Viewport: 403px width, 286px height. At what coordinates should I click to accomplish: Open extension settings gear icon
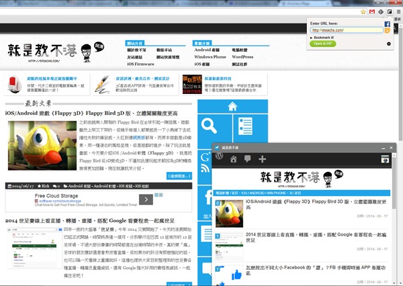[389, 44]
